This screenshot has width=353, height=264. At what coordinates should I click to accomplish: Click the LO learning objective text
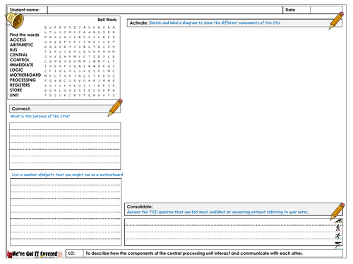(x=194, y=253)
